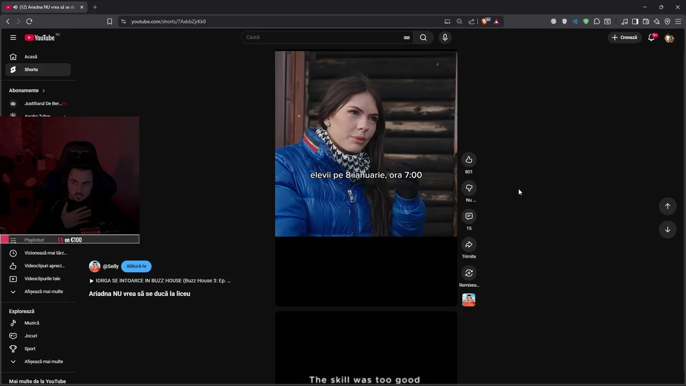This screenshot has height=386, width=686.
Task: Expand Afișează mai multe under Explorează
Action: point(38,362)
